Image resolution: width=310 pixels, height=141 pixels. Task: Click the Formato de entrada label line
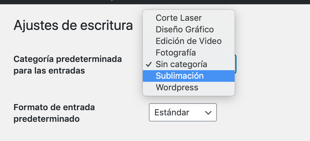click(54, 107)
